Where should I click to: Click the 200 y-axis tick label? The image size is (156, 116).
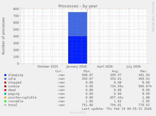pyautogui.click(x=16, y=50)
